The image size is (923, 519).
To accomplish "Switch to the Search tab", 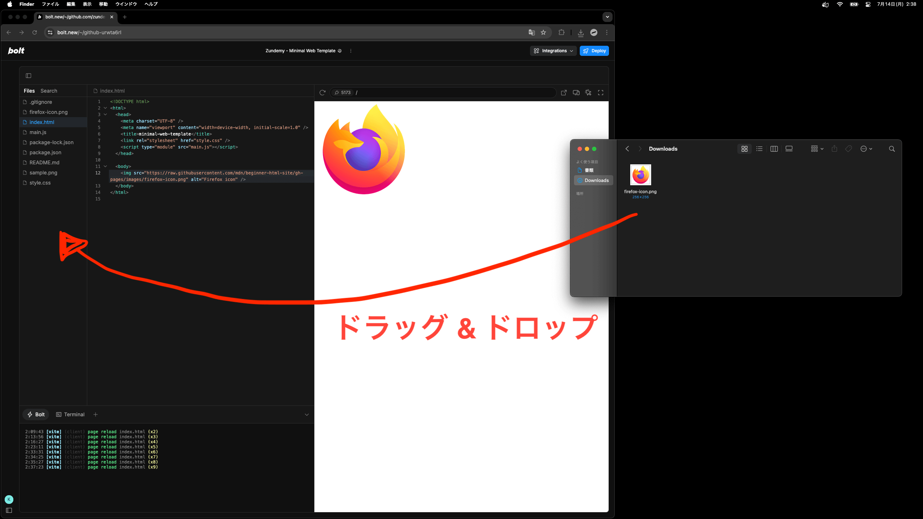I will [49, 91].
